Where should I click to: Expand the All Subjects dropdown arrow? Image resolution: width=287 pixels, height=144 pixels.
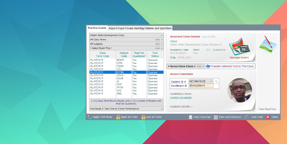point(162,44)
